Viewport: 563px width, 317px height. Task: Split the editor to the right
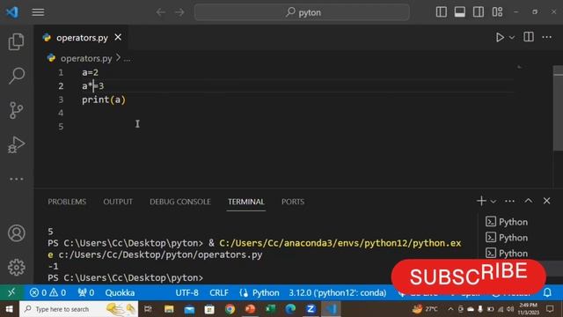tap(529, 37)
